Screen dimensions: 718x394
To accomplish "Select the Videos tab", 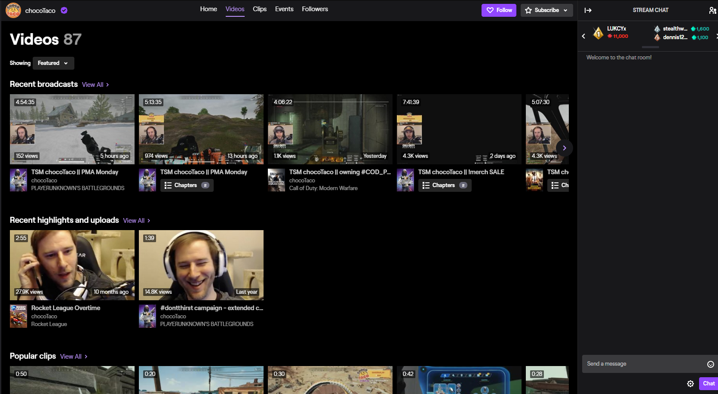I will pyautogui.click(x=235, y=9).
